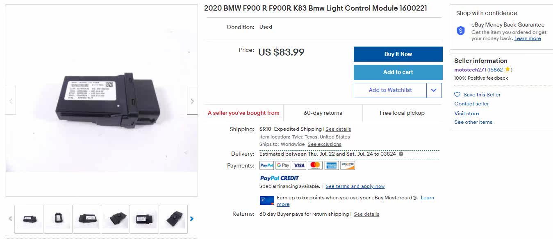Click See exclusions shipping link

click(x=324, y=144)
